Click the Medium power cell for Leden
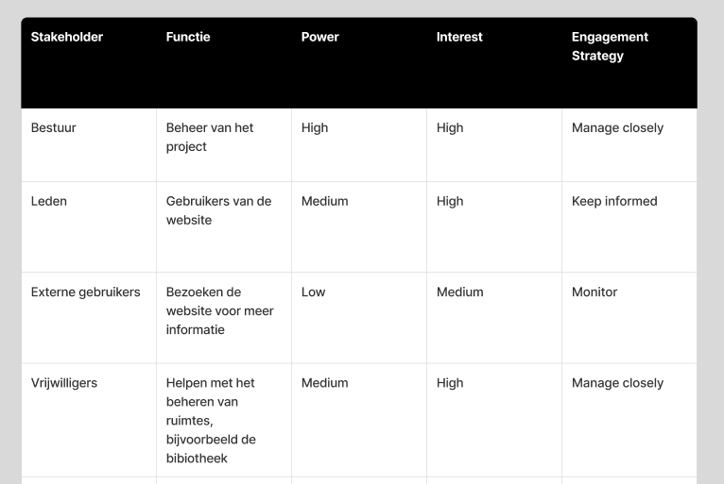 324,202
